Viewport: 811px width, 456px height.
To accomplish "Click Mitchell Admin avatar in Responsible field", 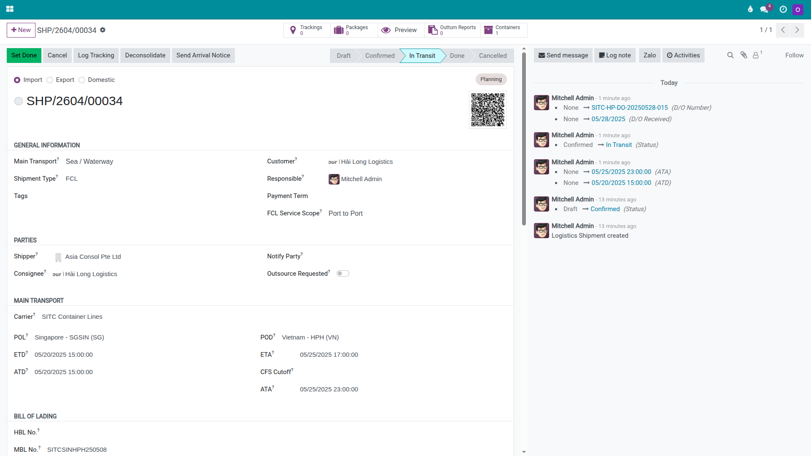I will tap(334, 179).
